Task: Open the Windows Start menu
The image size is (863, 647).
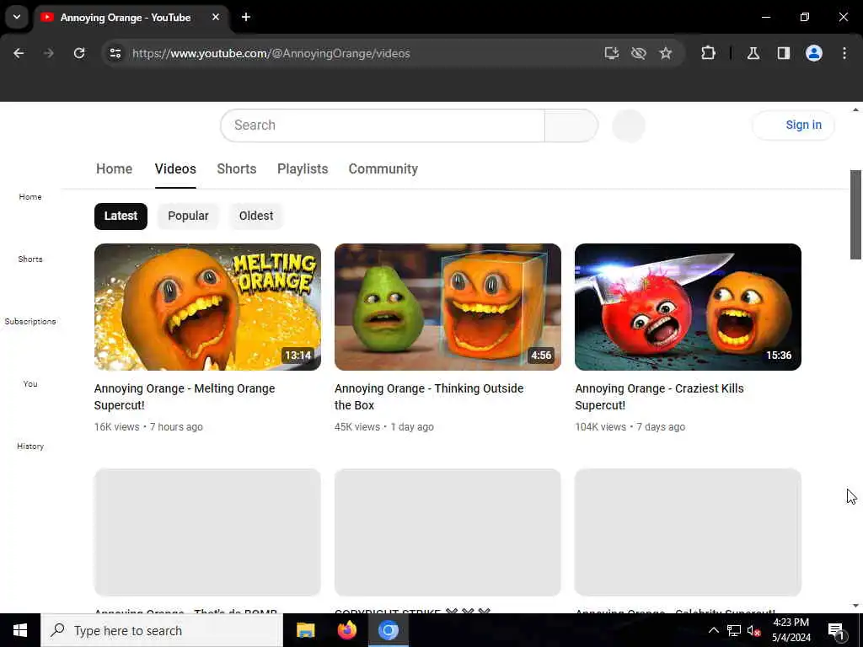Action: coord(20,630)
